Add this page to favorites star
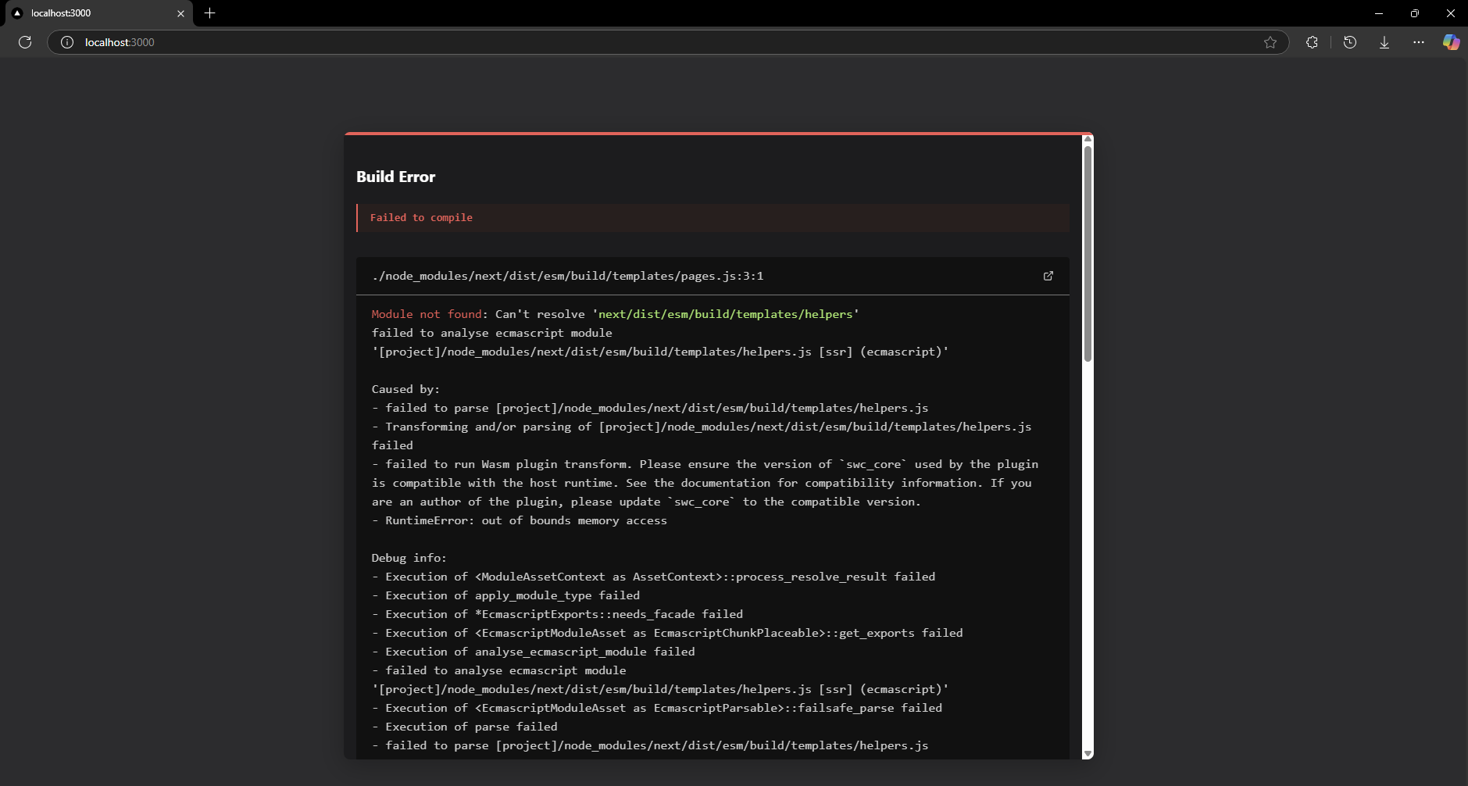The height and width of the screenshot is (786, 1468). pyautogui.click(x=1270, y=42)
